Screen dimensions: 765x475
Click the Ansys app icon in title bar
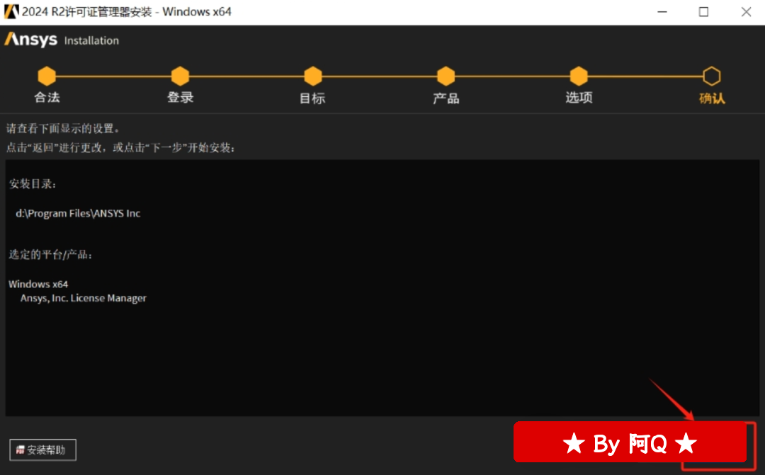11,11
